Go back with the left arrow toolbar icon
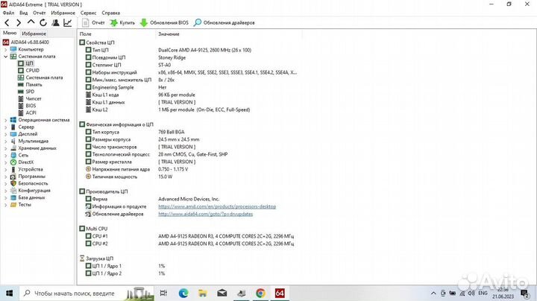Screen dimensions: 537x301 (7, 23)
